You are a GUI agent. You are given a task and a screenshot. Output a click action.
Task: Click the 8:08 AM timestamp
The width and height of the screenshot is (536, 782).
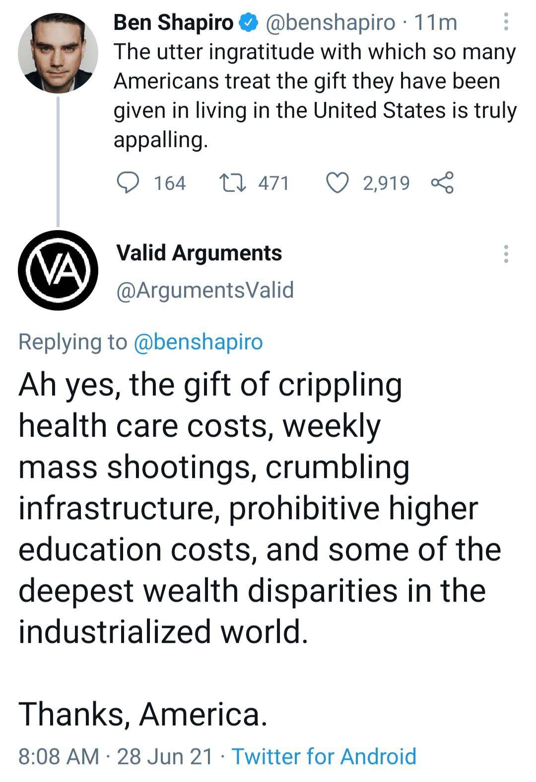(59, 756)
